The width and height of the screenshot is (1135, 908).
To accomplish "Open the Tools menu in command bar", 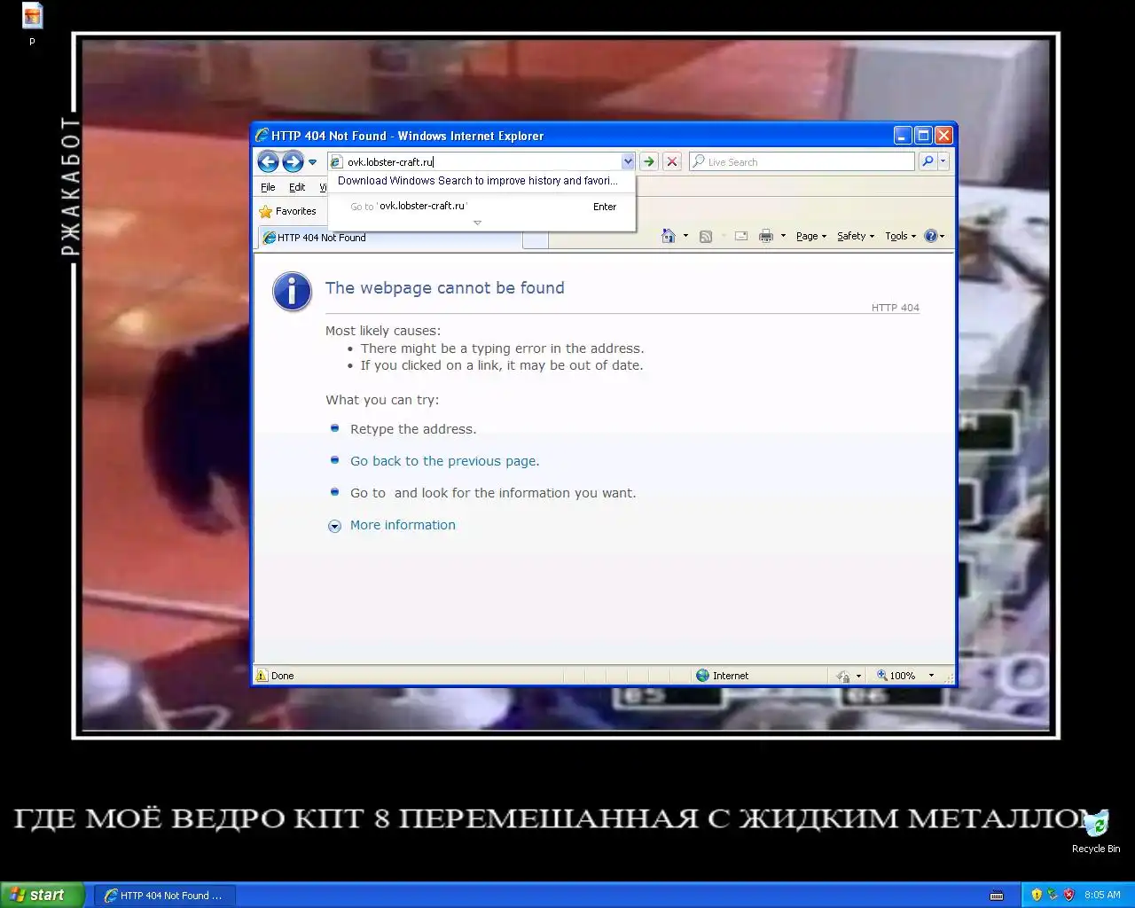I will point(901,236).
